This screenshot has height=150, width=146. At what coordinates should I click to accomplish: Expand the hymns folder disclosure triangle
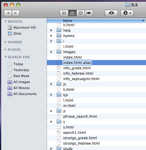[x=51, y=36]
